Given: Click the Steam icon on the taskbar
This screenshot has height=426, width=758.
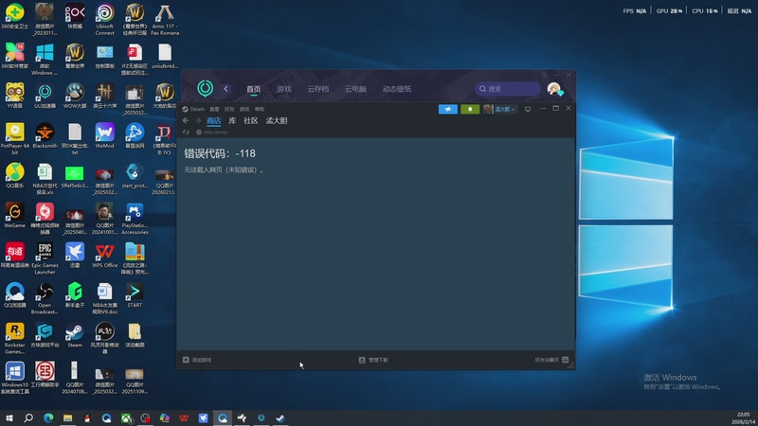Looking at the screenshot, I should (280, 418).
